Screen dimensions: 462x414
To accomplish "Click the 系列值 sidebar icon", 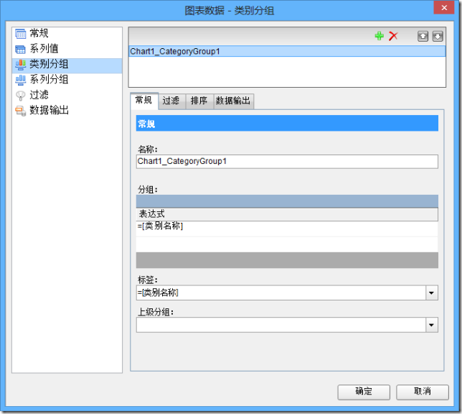I will tap(20, 50).
